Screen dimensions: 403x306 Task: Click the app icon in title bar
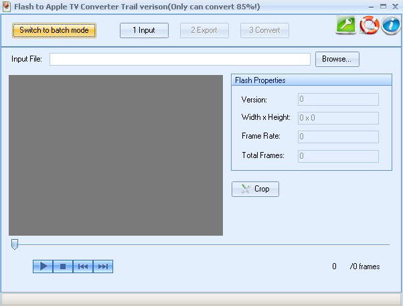click(7, 7)
